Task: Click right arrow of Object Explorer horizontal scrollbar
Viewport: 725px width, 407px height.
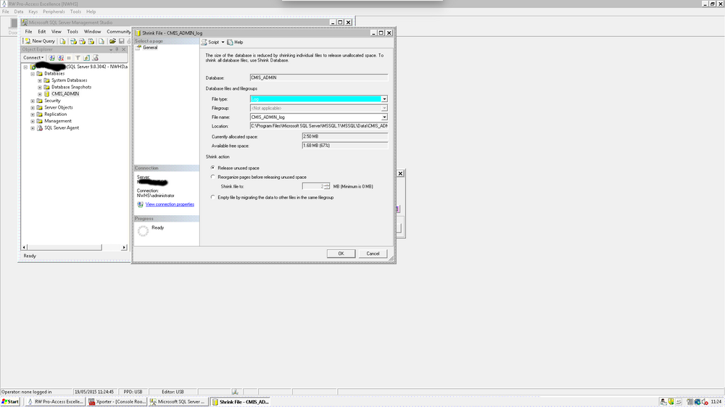Action: point(124,248)
